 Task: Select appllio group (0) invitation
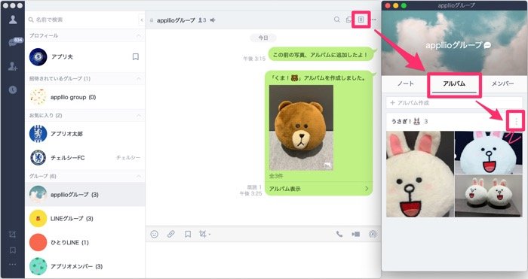point(84,97)
